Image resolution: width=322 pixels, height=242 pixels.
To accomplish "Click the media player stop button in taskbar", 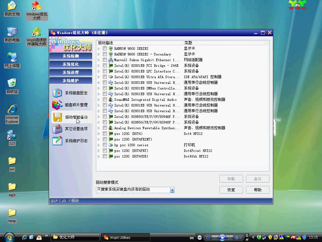I will (x=208, y=238).
